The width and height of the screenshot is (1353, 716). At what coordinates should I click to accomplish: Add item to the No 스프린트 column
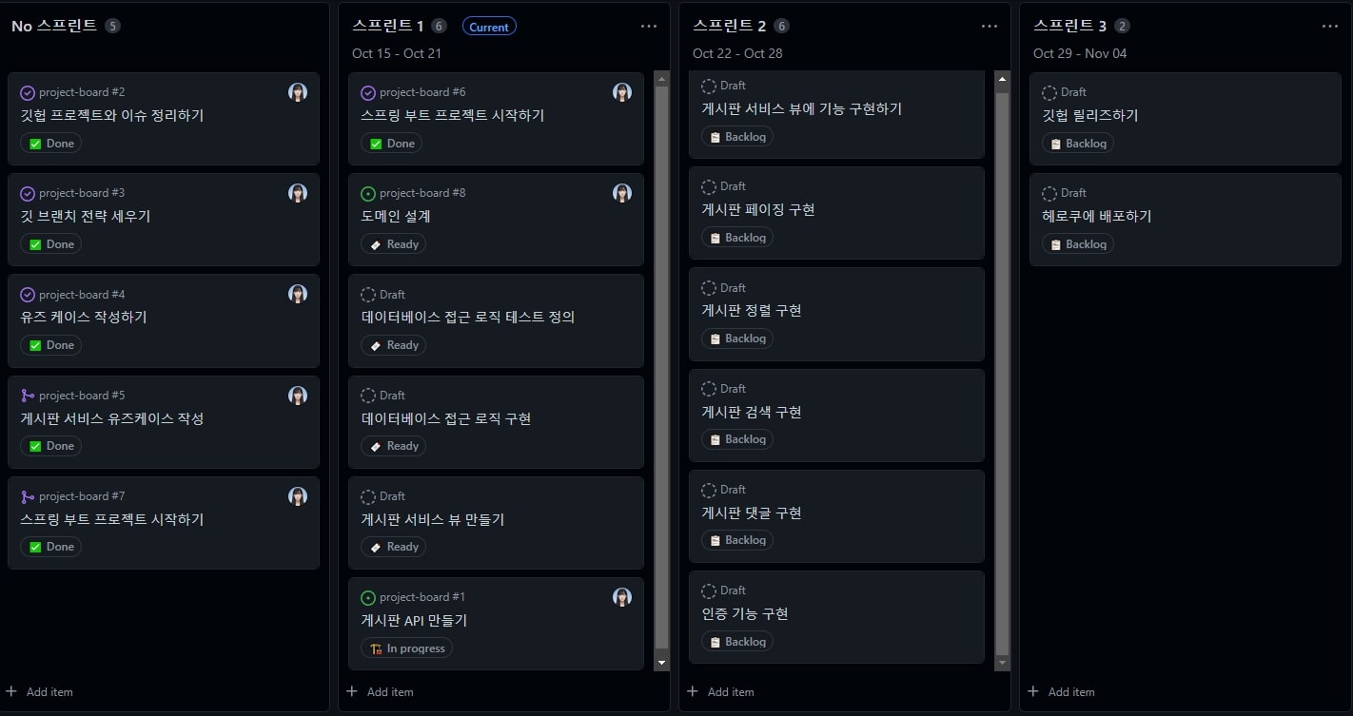(40, 692)
